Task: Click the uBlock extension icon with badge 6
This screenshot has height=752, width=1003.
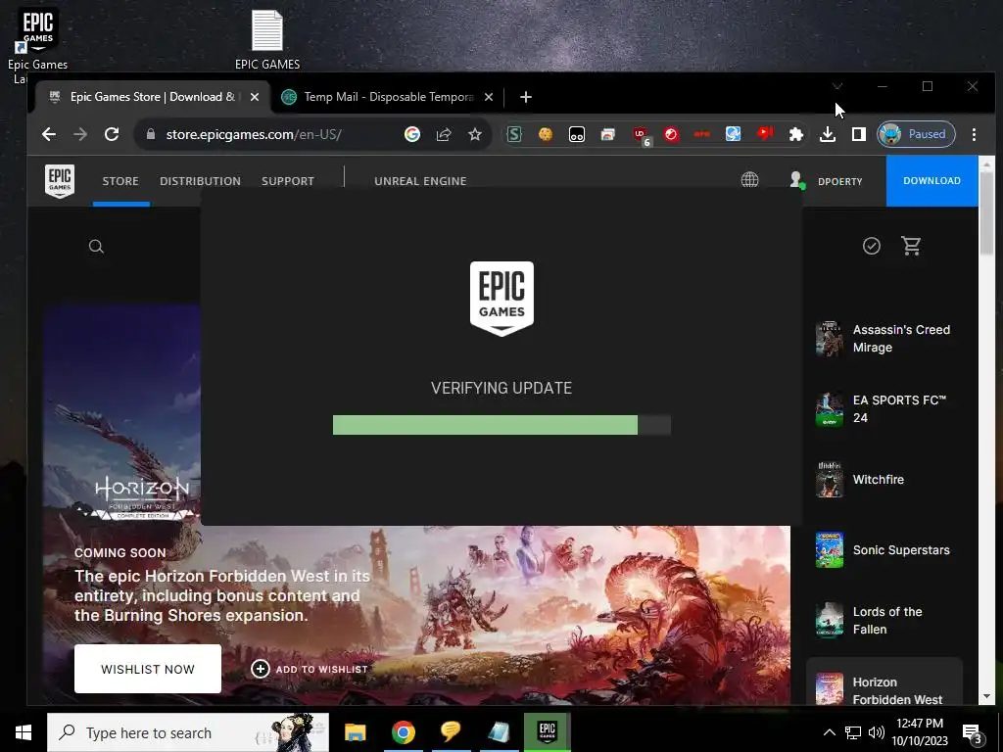Action: tap(641, 135)
